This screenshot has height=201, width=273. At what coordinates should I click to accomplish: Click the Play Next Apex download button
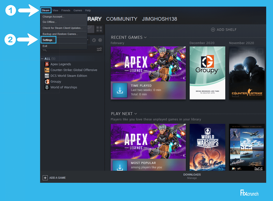click(120, 165)
